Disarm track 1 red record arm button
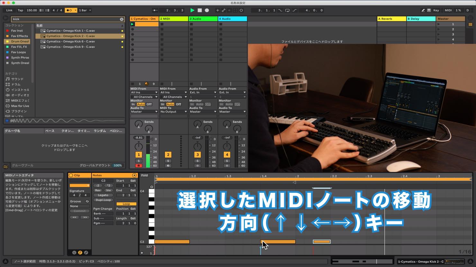476x267 pixels. (139, 166)
